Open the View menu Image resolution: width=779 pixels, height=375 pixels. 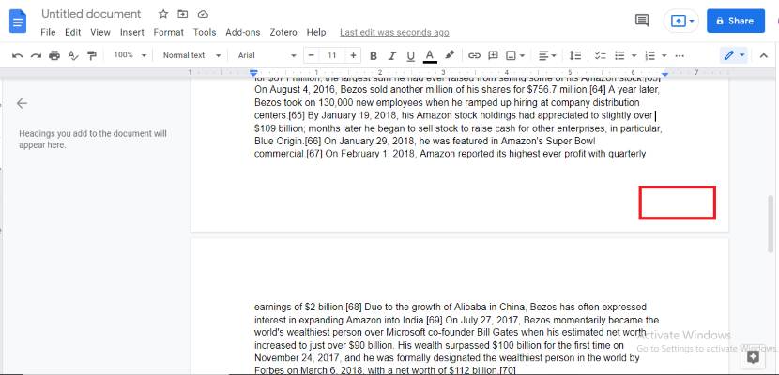100,32
